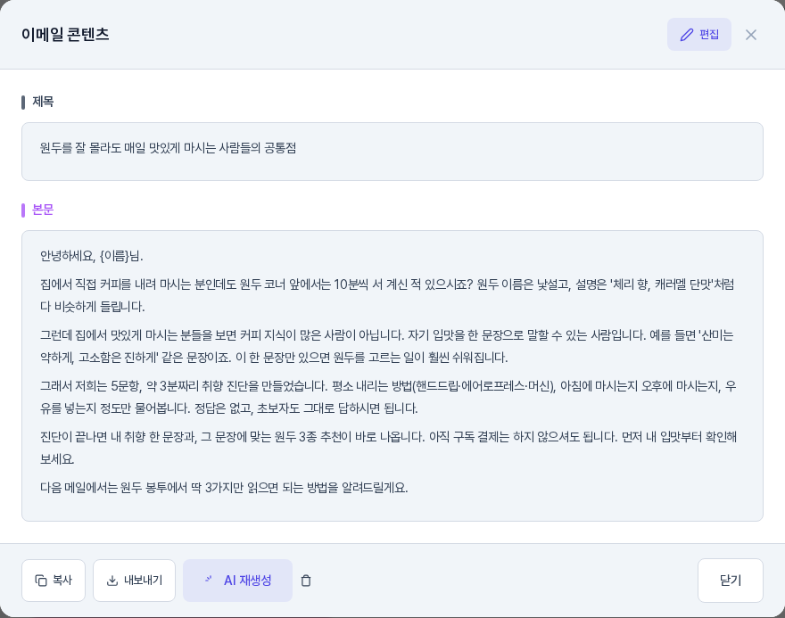Click the 닫기 button

click(x=730, y=581)
